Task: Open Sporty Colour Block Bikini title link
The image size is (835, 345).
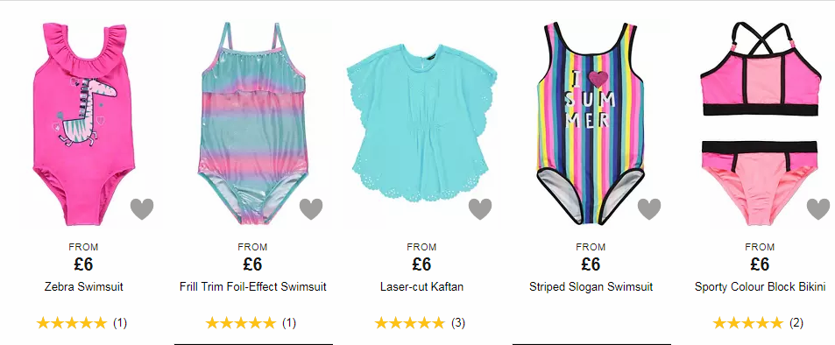Action: (x=760, y=287)
